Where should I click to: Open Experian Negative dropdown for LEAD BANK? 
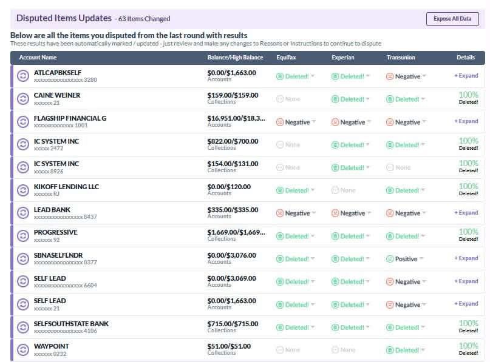351,213
